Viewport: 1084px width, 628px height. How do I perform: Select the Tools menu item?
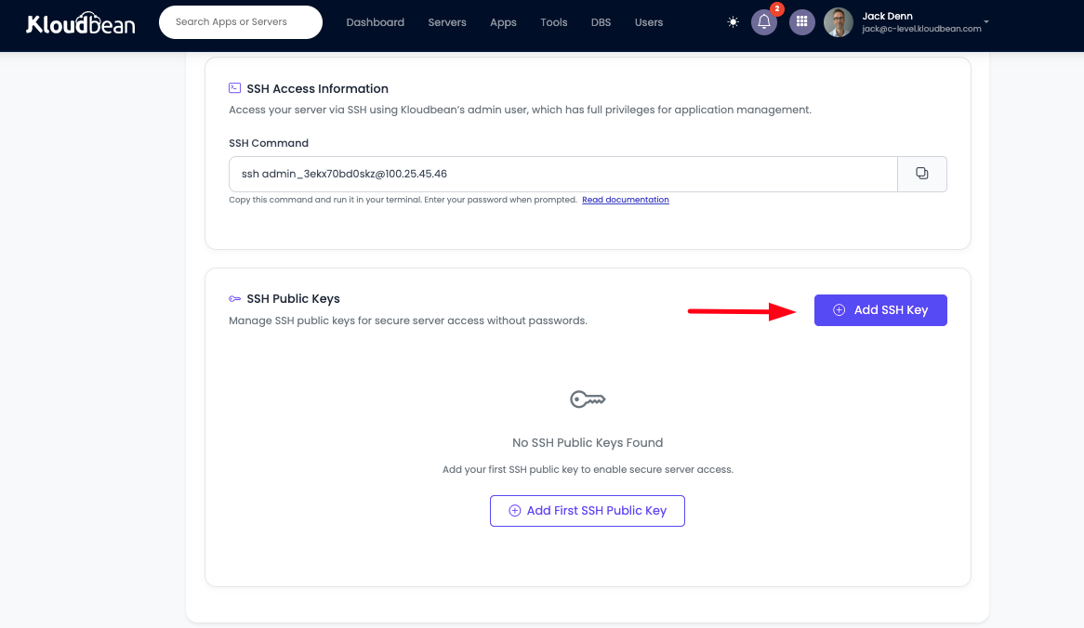click(x=553, y=22)
